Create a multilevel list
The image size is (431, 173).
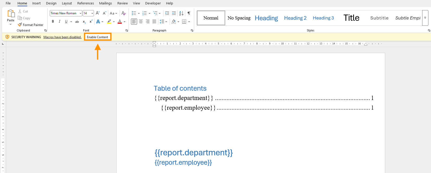click(x=155, y=13)
